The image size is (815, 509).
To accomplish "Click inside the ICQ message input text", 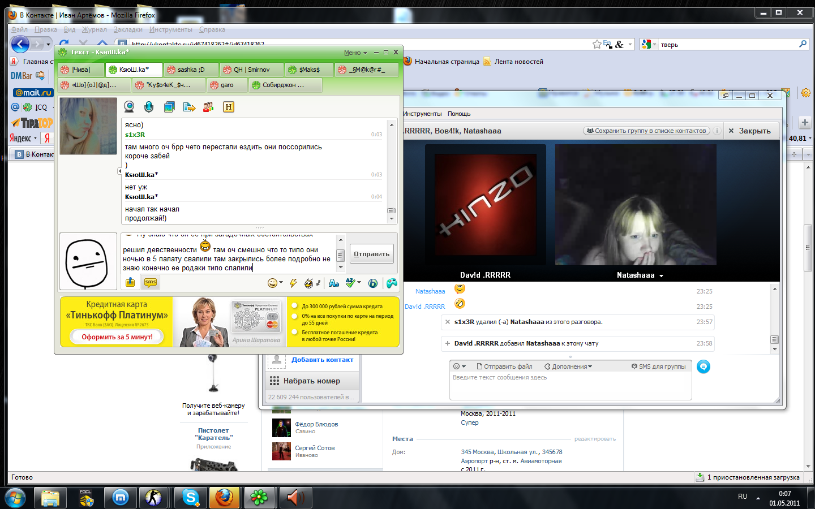I will (x=229, y=255).
